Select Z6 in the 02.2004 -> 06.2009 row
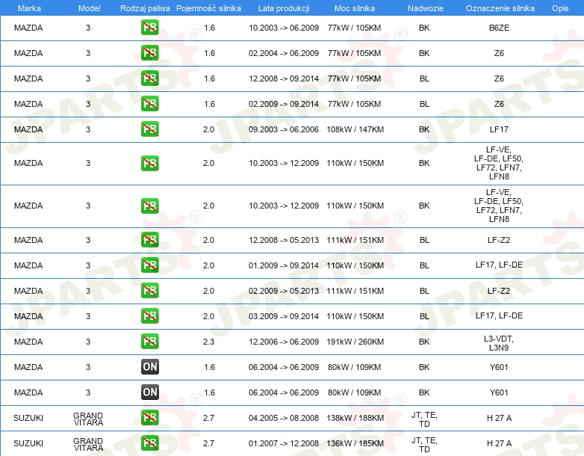This screenshot has width=584, height=456. point(499,53)
